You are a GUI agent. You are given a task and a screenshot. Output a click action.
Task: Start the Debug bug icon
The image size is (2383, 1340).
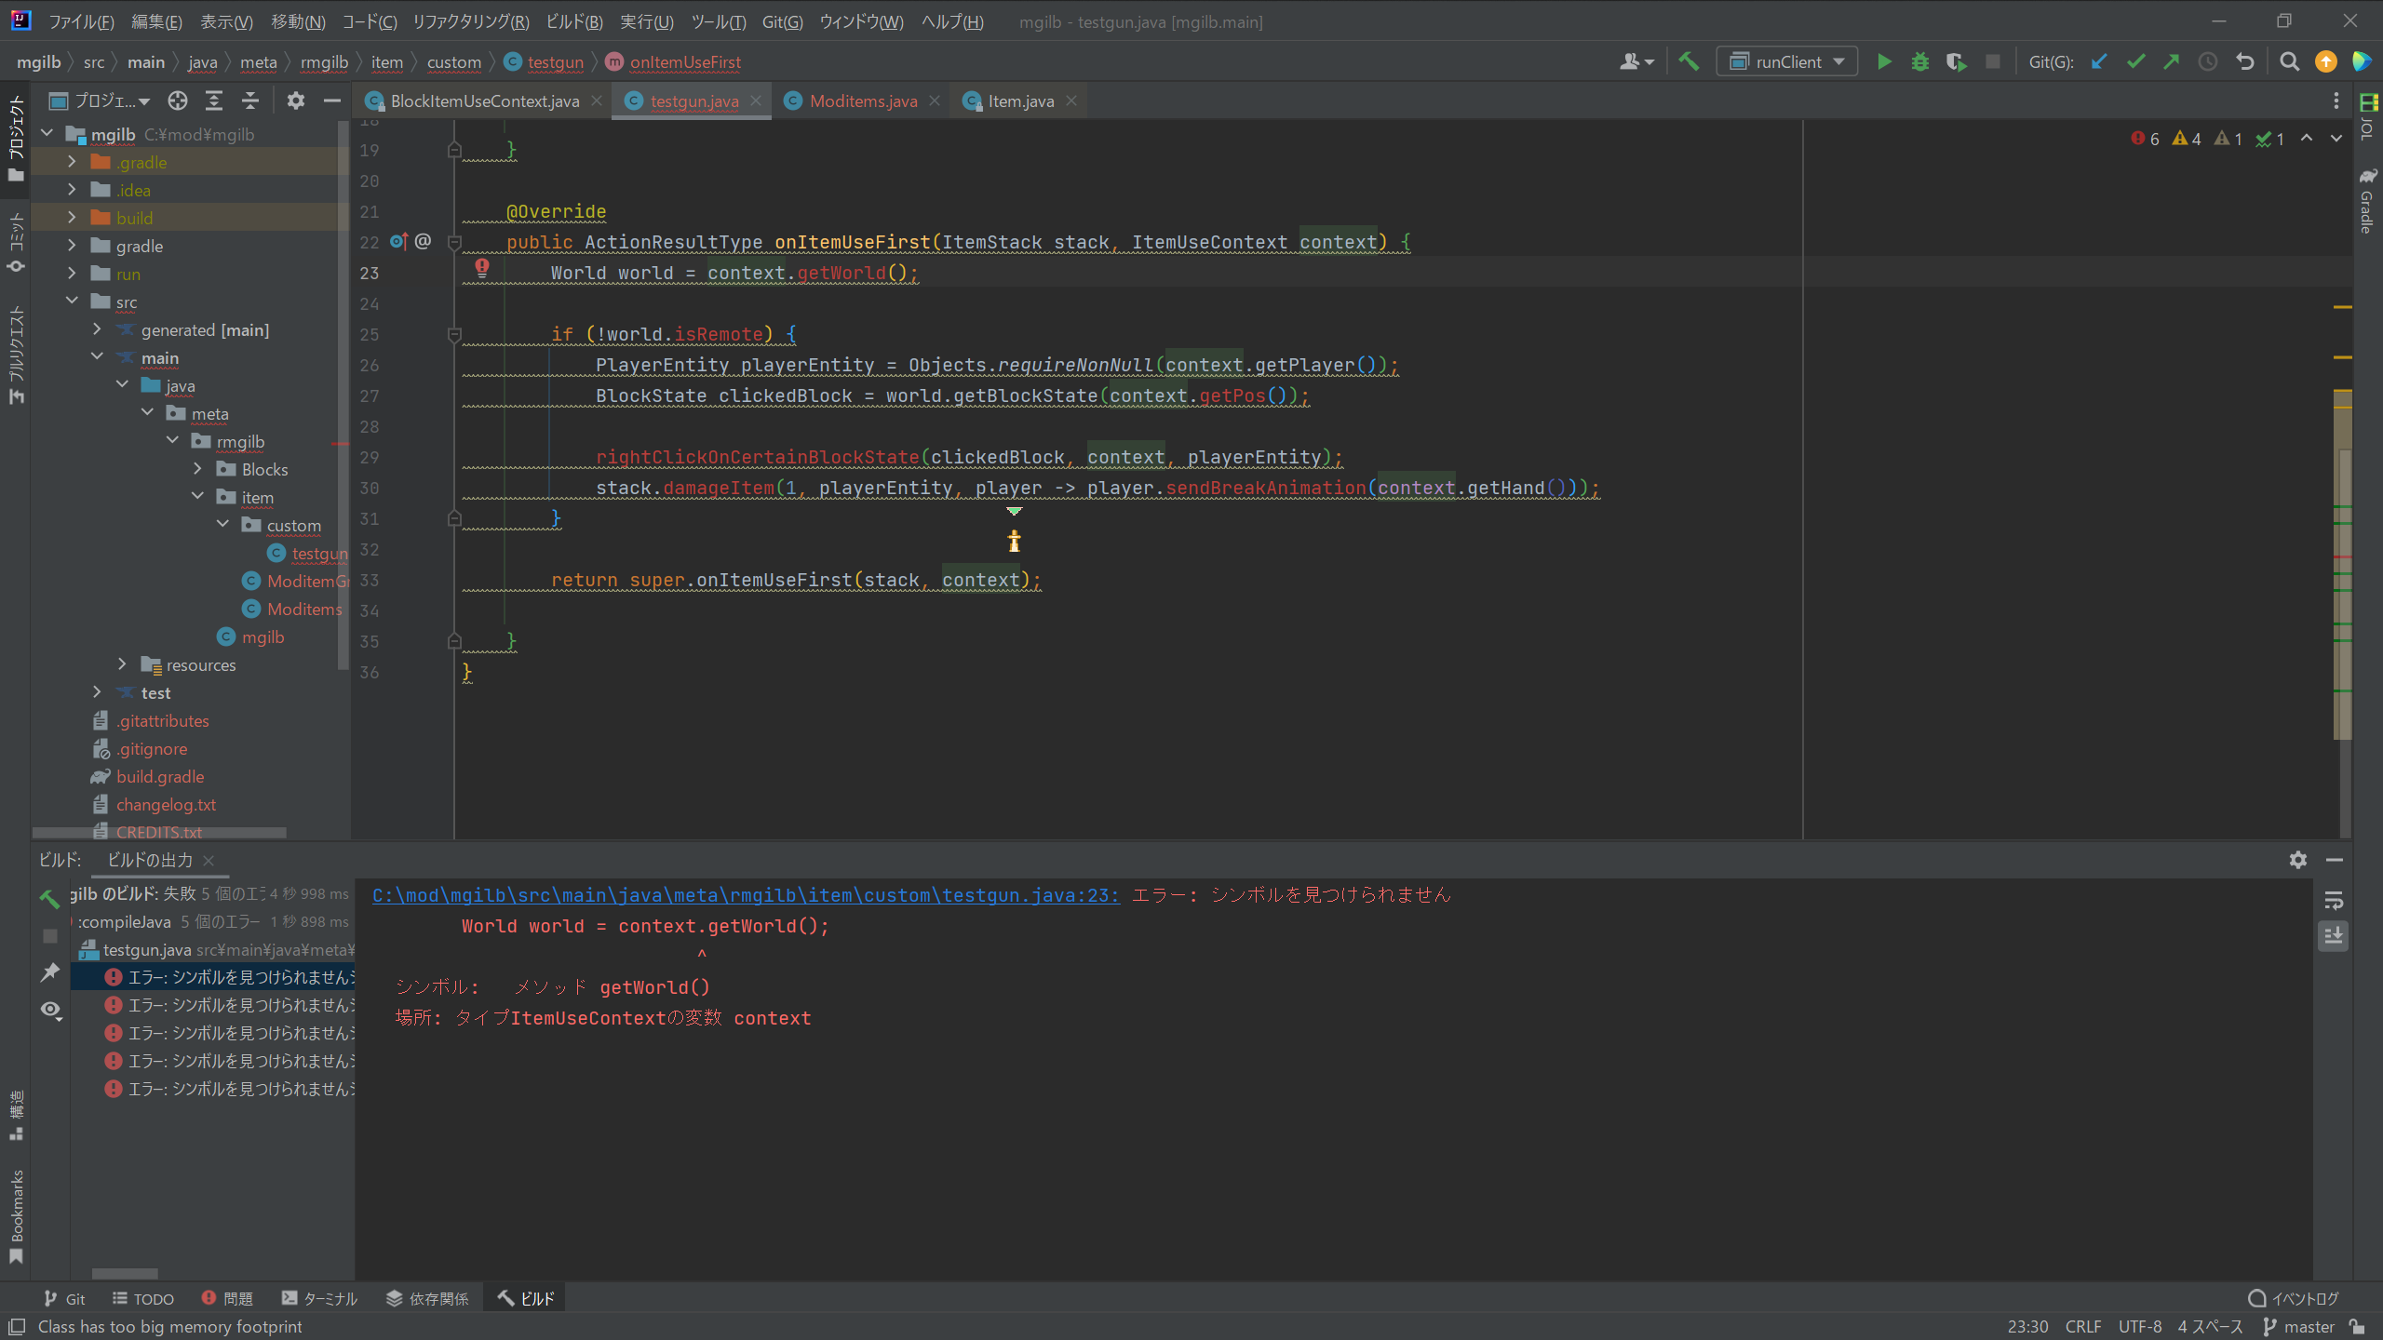tap(1919, 62)
